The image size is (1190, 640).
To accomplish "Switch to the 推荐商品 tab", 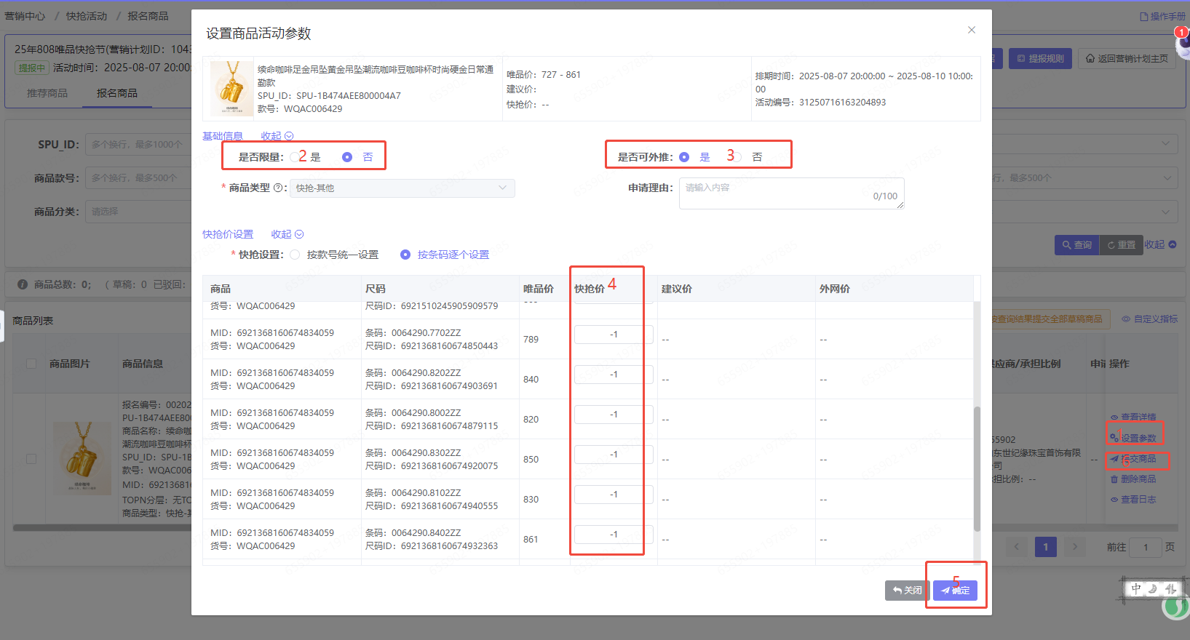I will click(47, 93).
